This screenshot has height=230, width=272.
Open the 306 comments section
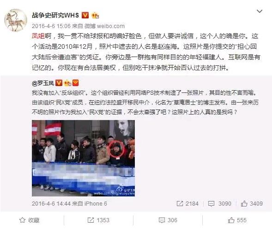pyautogui.click(x=168, y=220)
